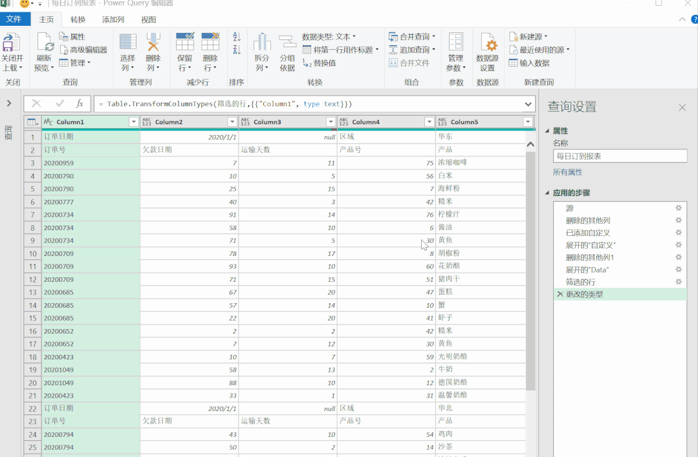Expand the collapsed queries pane arrow
The image size is (698, 457).
pos(9,103)
